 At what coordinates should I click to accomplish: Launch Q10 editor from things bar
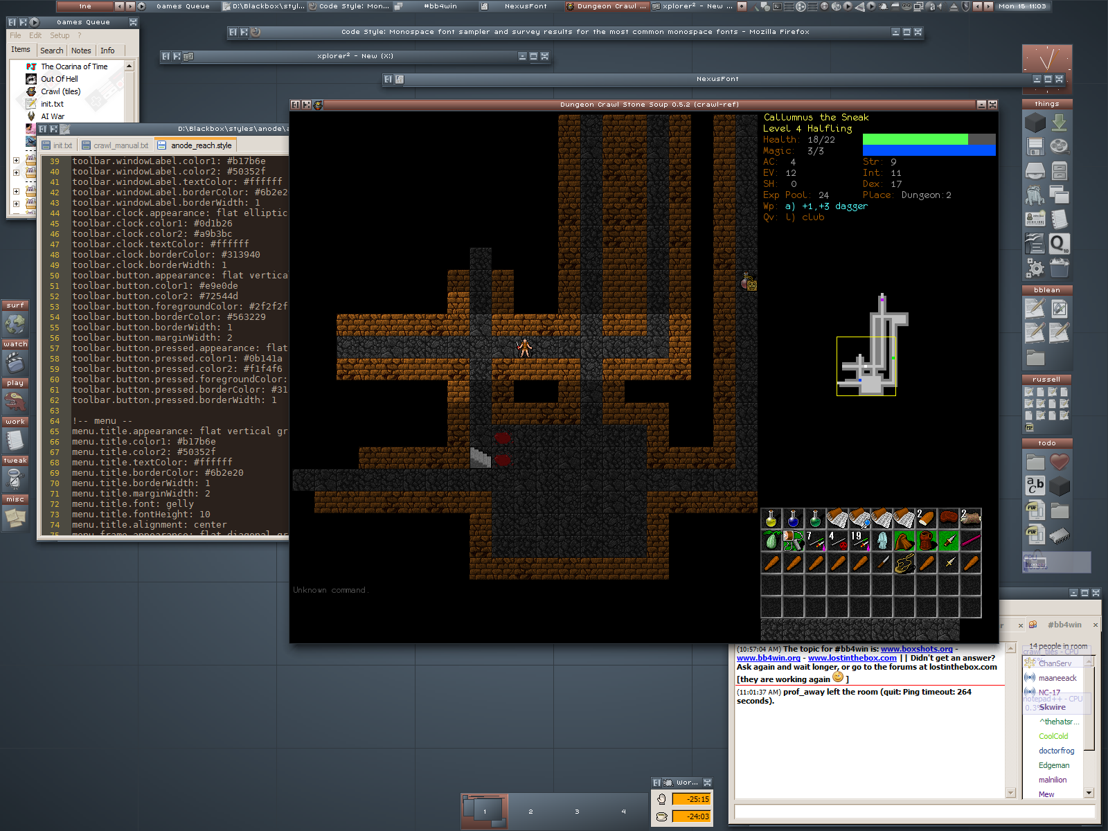click(1059, 243)
